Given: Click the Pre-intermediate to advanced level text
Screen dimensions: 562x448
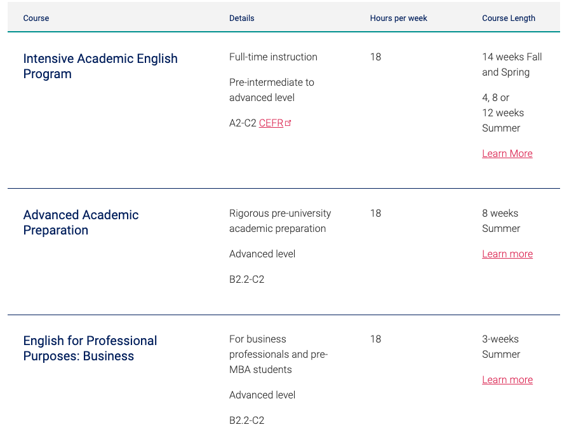Looking at the screenshot, I should [272, 90].
